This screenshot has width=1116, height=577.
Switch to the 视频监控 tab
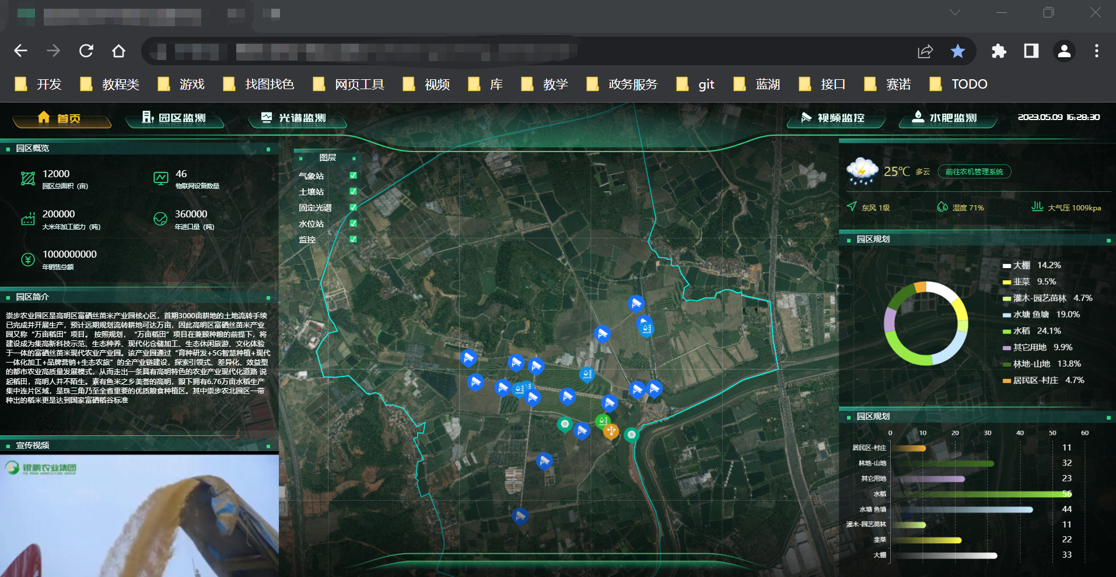tap(835, 118)
